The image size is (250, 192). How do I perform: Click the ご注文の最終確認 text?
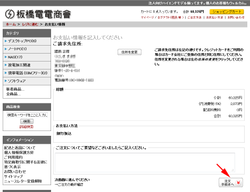70,185
